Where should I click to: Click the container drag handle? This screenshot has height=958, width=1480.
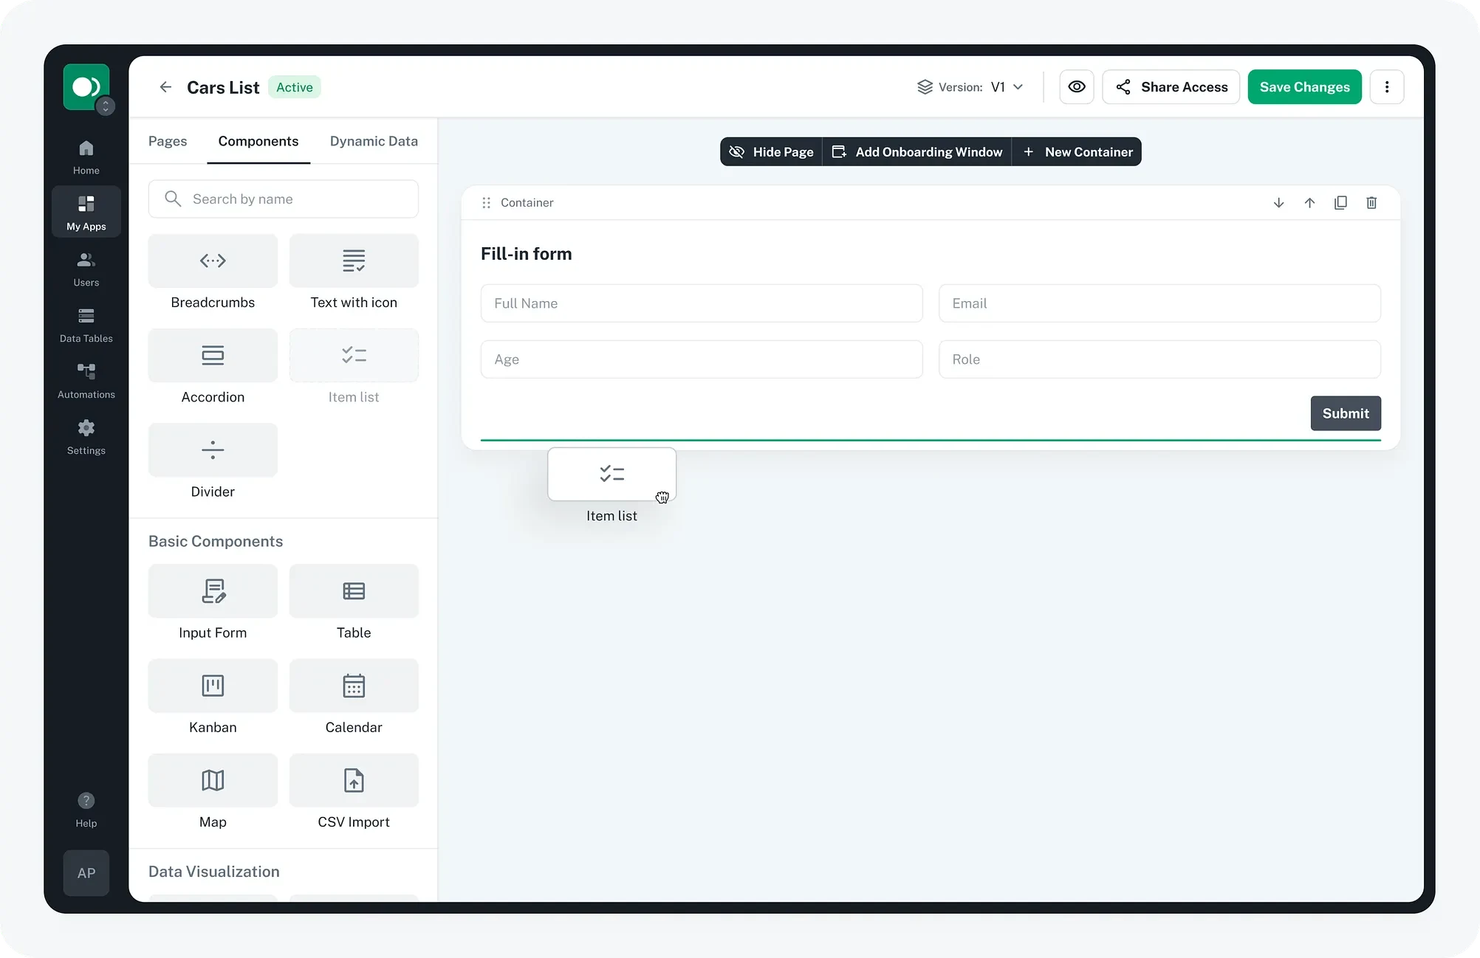tap(486, 202)
